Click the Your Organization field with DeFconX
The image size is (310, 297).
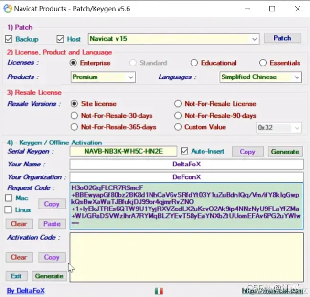[186, 177]
